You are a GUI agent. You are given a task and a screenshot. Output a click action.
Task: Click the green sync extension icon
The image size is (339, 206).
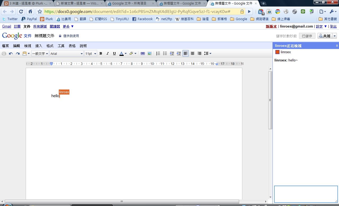[x=303, y=12]
